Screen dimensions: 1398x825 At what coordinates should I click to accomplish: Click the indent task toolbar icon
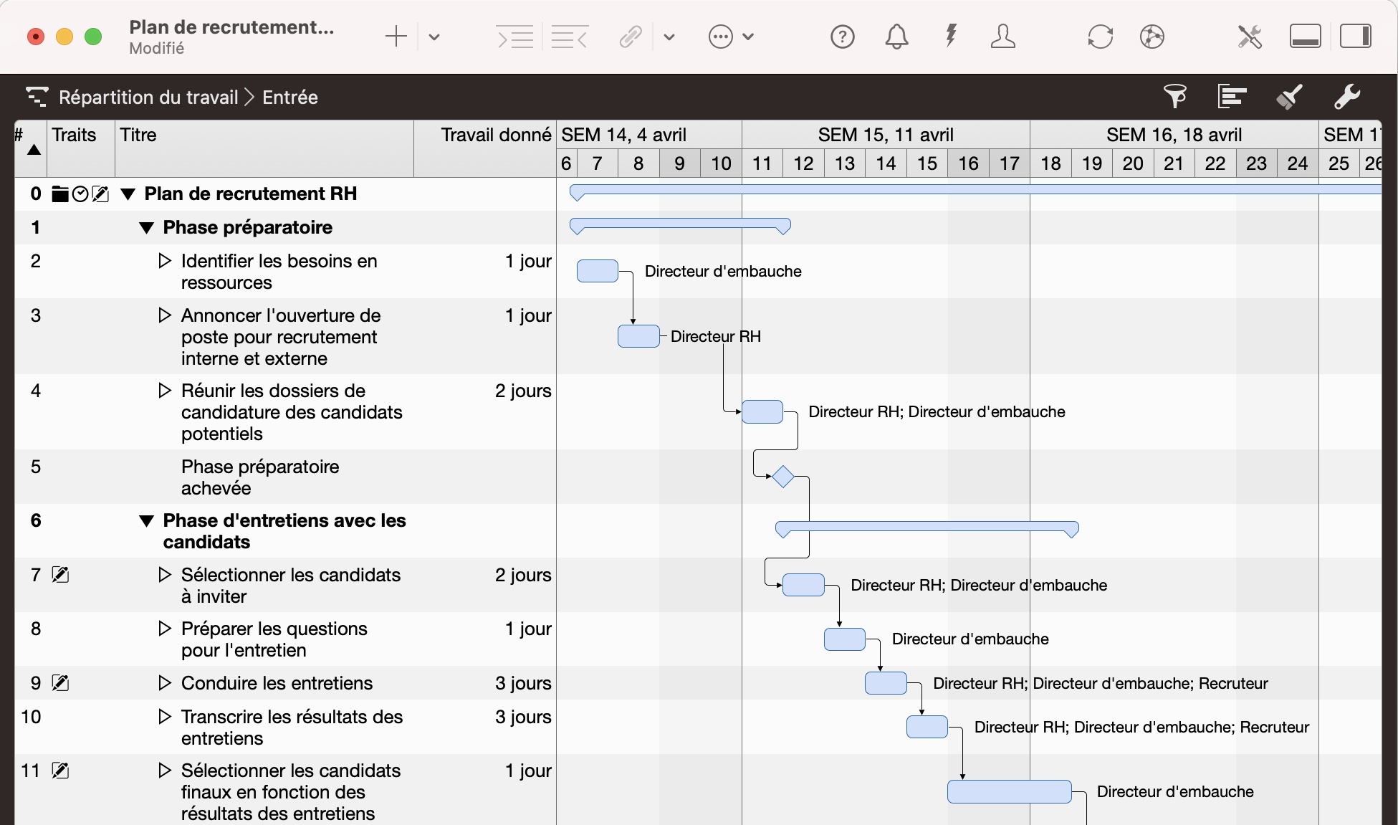click(514, 37)
